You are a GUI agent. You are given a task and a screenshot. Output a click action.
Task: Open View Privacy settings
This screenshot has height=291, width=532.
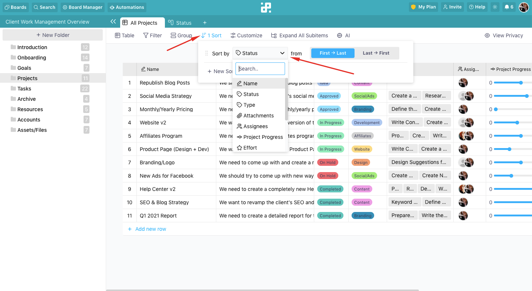click(504, 35)
